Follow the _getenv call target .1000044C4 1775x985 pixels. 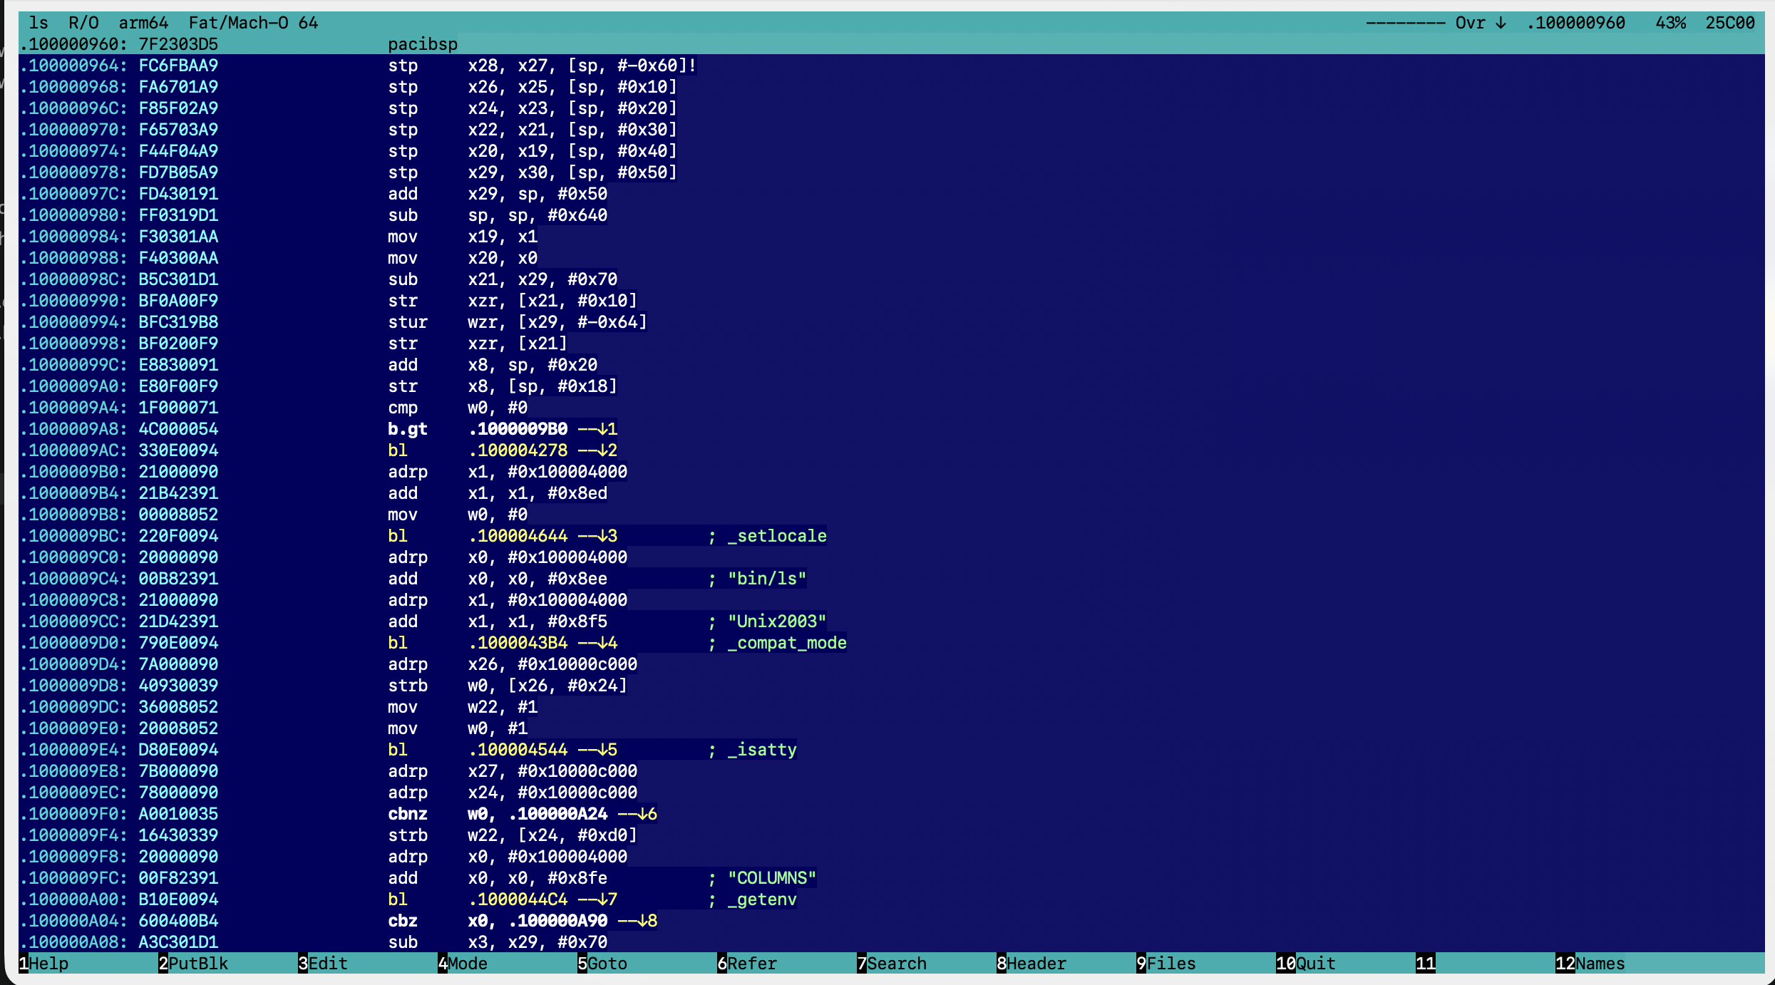pos(518,899)
